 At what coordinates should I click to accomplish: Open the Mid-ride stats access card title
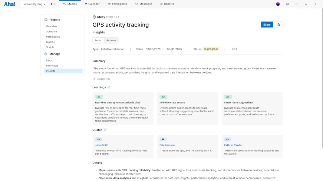coord(172,102)
